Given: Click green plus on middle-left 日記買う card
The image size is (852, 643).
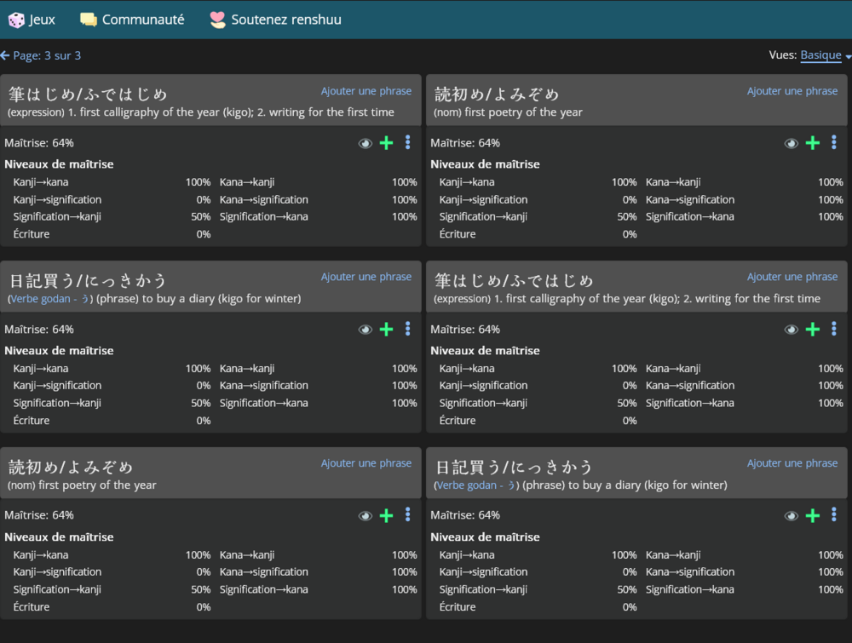Looking at the screenshot, I should [386, 330].
